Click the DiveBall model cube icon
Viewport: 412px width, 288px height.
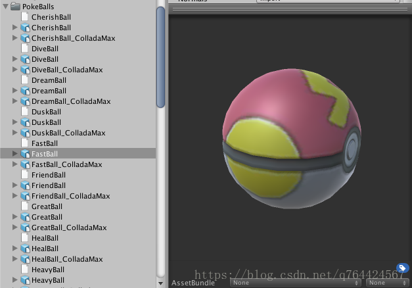25,59
